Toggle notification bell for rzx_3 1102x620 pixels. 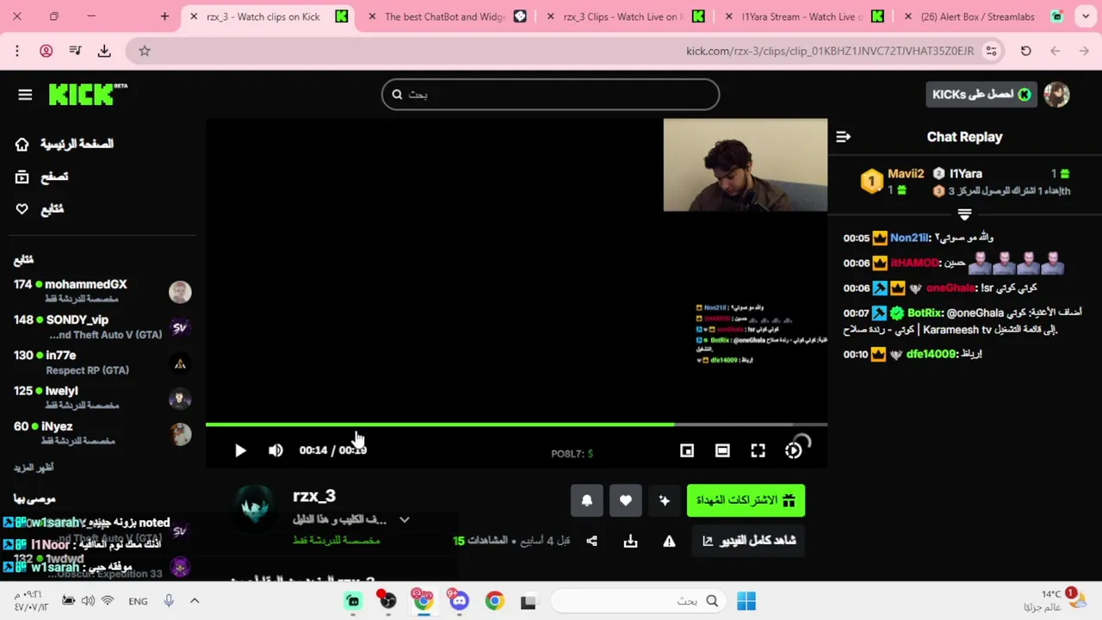[587, 500]
